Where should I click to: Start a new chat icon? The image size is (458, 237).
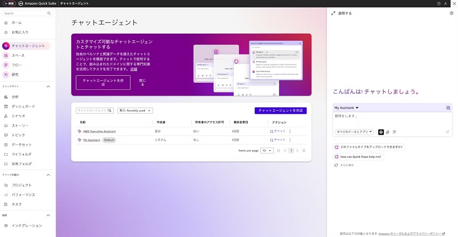click(448, 108)
